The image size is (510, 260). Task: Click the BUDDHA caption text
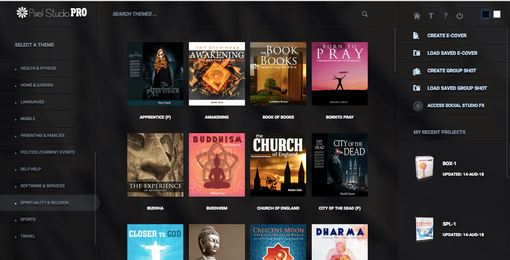pos(155,208)
